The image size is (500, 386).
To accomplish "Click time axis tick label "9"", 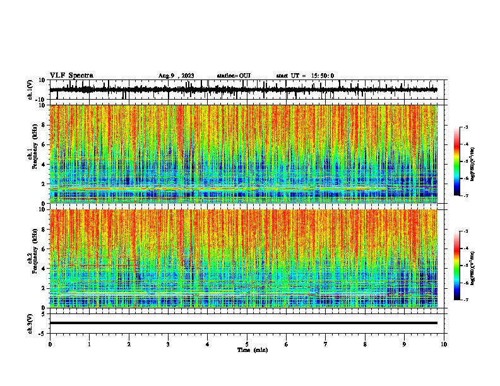I will point(404,344).
